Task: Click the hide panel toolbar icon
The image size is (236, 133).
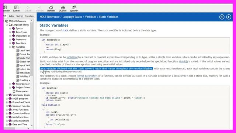Action: (5, 7)
